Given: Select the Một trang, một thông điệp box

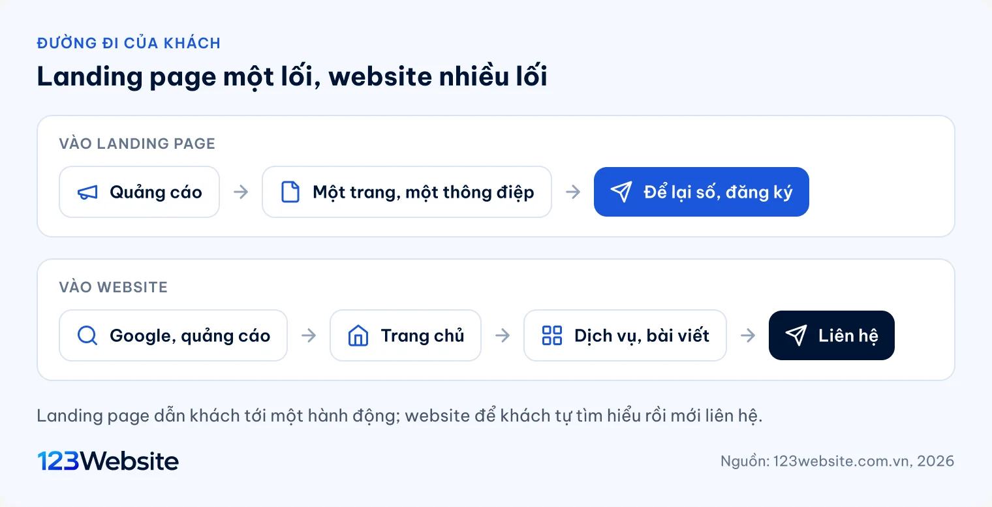Looking at the screenshot, I should (407, 192).
